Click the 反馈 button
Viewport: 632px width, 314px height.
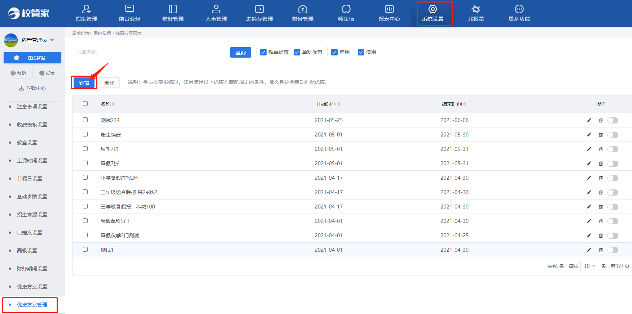point(47,73)
